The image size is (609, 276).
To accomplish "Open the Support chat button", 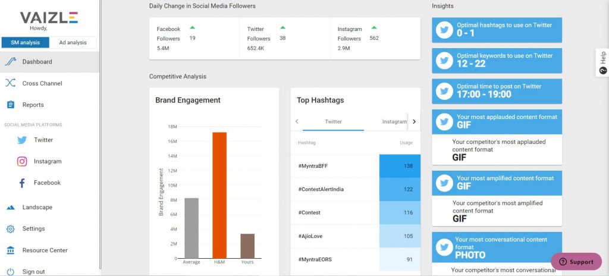I will (x=576, y=262).
